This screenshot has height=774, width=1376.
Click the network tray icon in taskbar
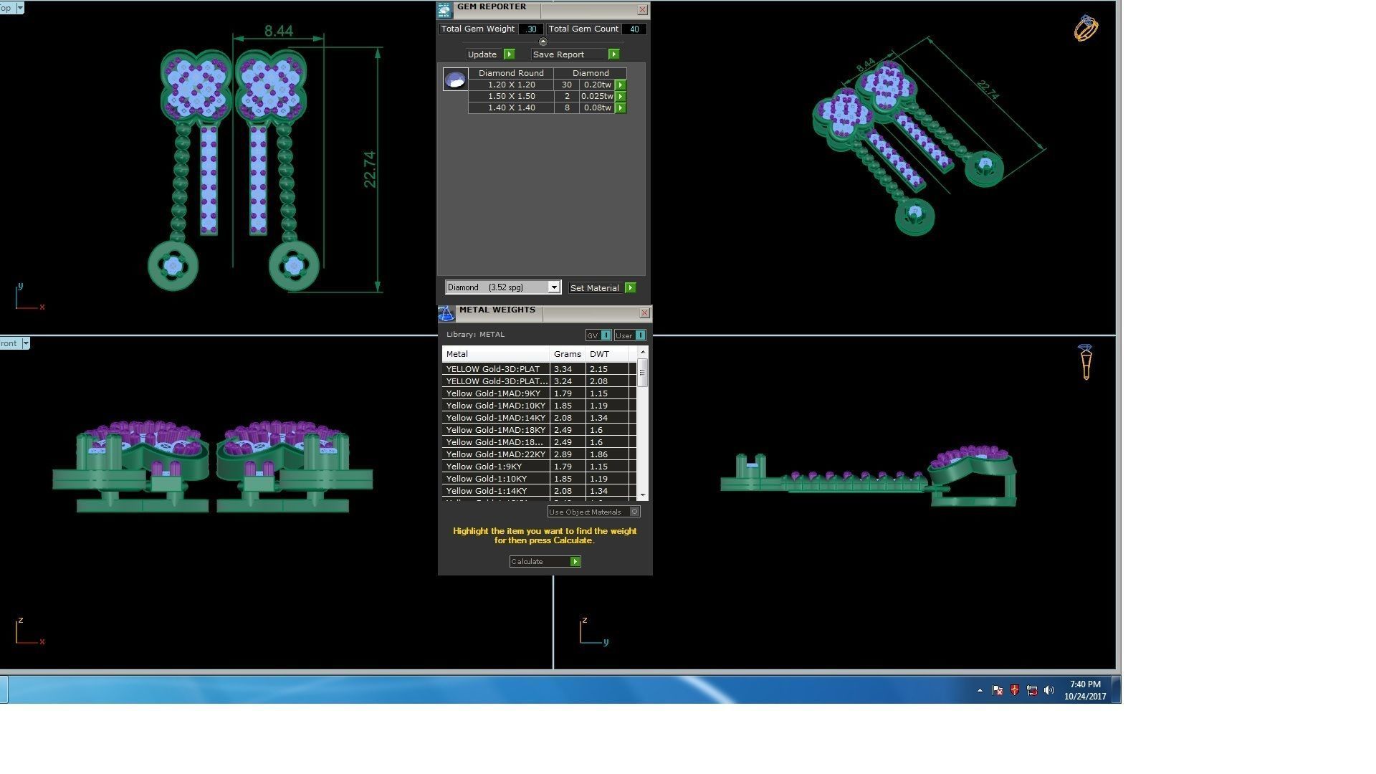(1032, 690)
